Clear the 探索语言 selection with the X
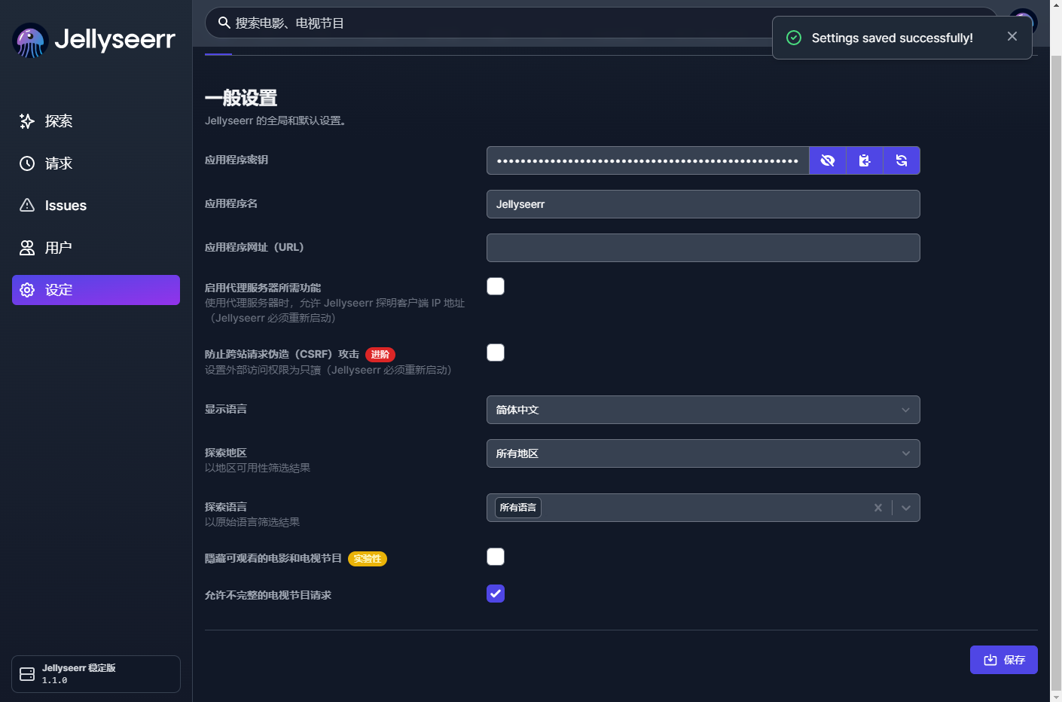 point(878,508)
